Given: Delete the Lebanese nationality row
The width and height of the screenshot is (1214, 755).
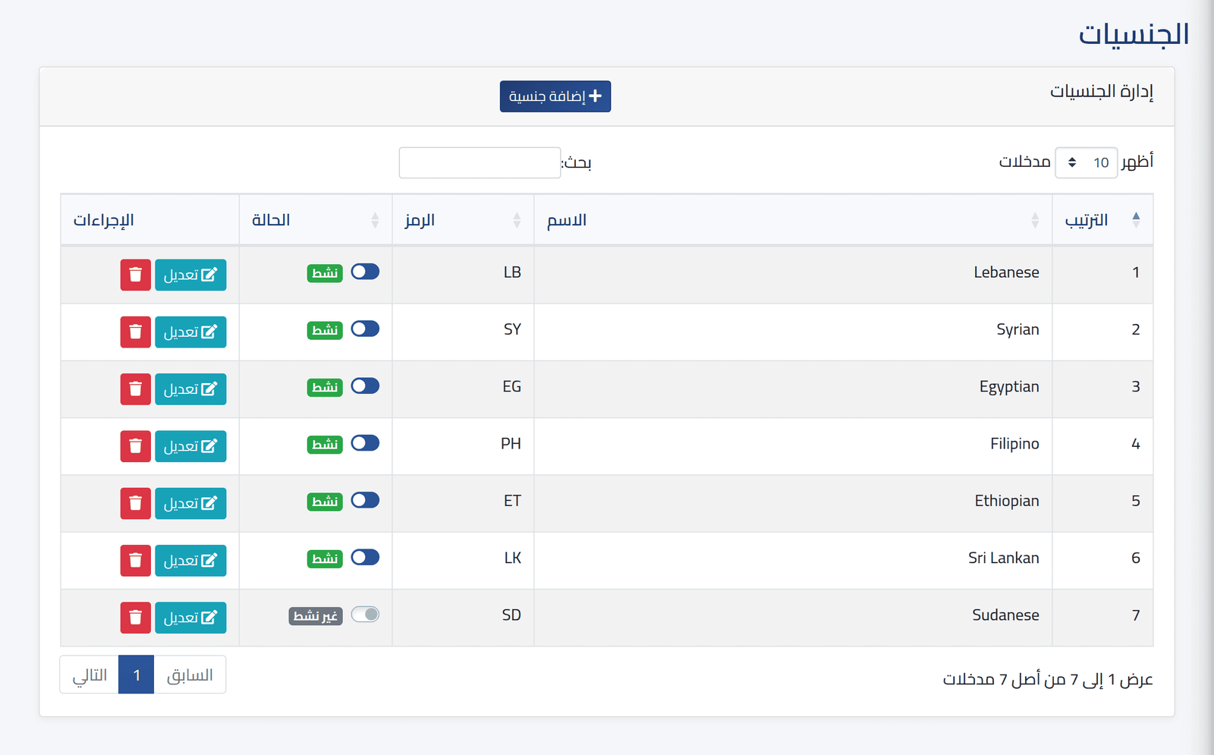Looking at the screenshot, I should pyautogui.click(x=136, y=275).
